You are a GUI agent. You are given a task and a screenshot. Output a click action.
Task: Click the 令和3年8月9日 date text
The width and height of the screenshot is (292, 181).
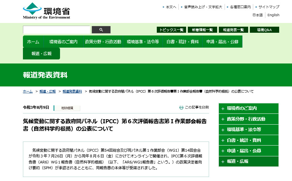pos(36,107)
